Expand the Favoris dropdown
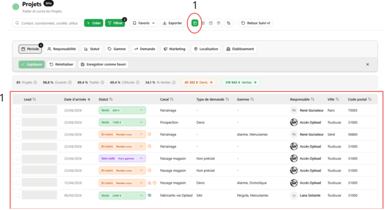 click(x=144, y=23)
